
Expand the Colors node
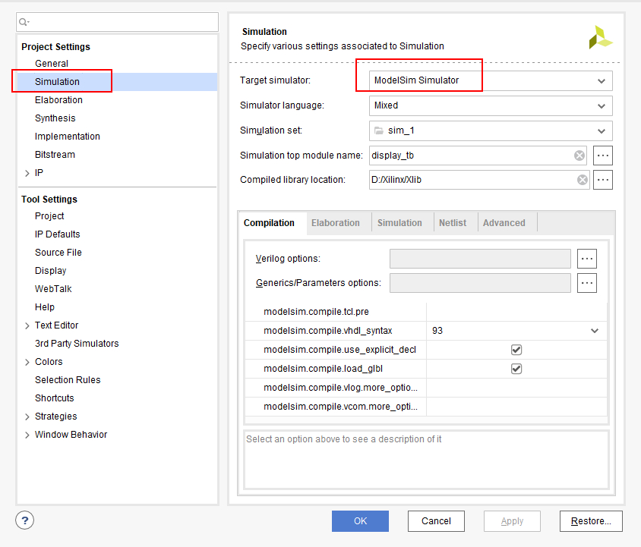click(x=27, y=362)
